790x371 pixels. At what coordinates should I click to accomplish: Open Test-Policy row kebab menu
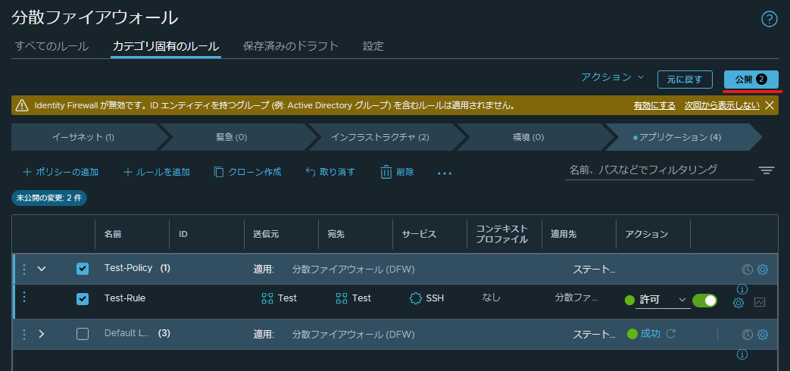(23, 270)
